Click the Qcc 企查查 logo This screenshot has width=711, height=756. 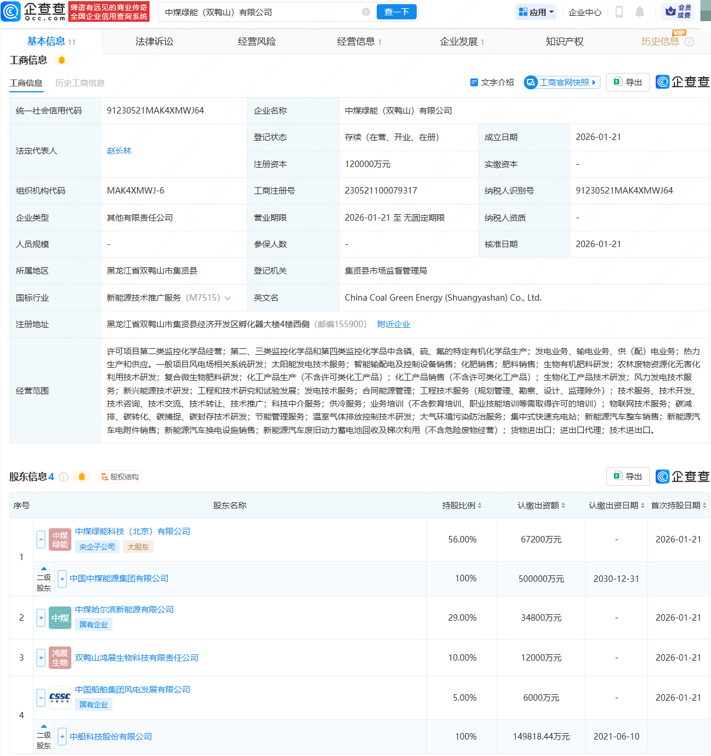tap(34, 12)
